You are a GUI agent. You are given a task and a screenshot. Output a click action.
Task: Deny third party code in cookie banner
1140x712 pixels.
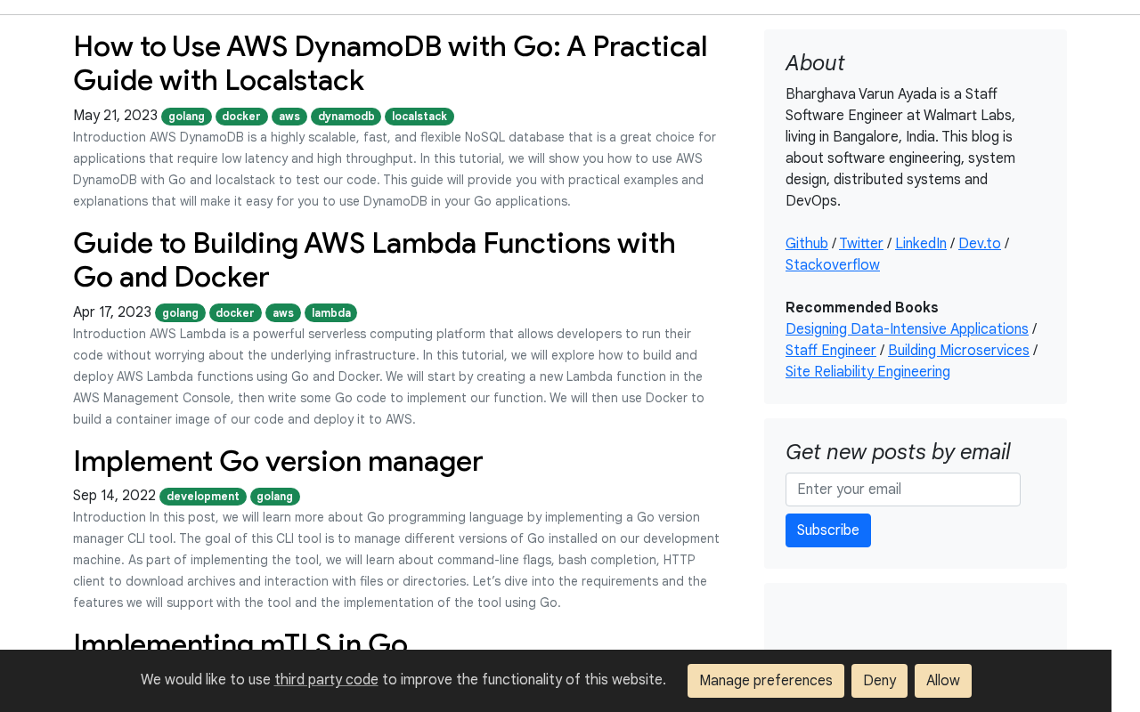coord(879,681)
